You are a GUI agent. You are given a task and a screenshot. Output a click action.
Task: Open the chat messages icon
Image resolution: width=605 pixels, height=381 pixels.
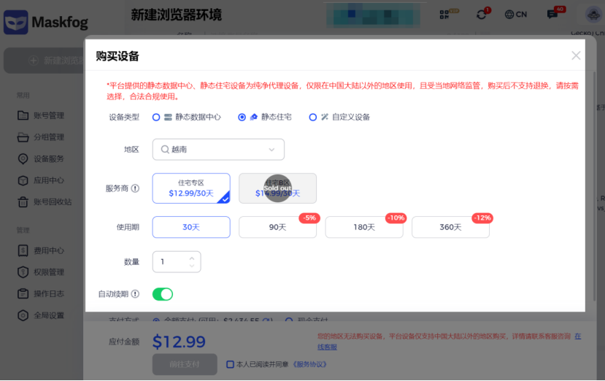552,15
